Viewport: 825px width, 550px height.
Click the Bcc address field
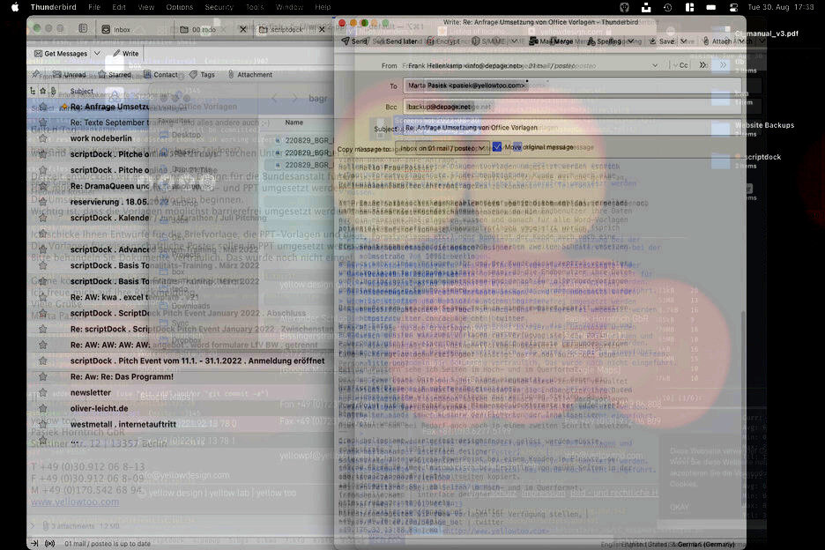572,107
